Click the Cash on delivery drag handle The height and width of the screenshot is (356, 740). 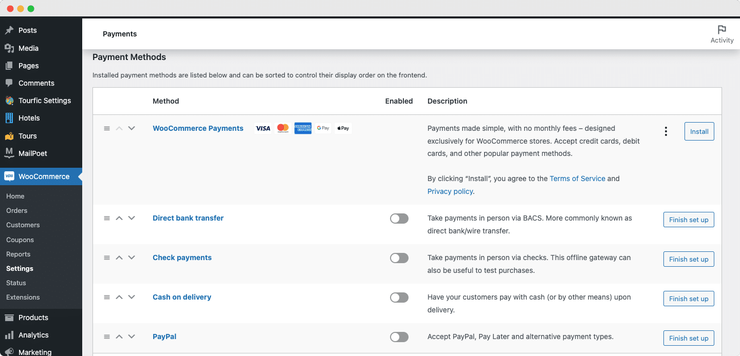point(107,297)
